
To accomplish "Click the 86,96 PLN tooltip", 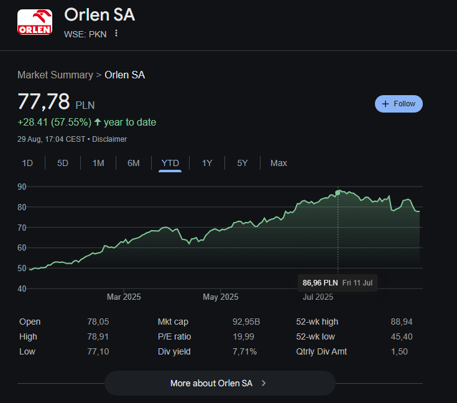I will click(x=338, y=283).
